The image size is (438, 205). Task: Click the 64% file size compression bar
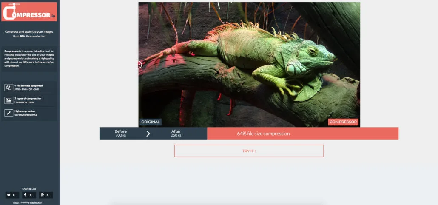tap(303, 134)
